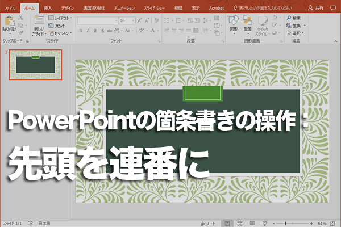Open the ファイル tab
The height and width of the screenshot is (227, 341).
tap(10, 9)
